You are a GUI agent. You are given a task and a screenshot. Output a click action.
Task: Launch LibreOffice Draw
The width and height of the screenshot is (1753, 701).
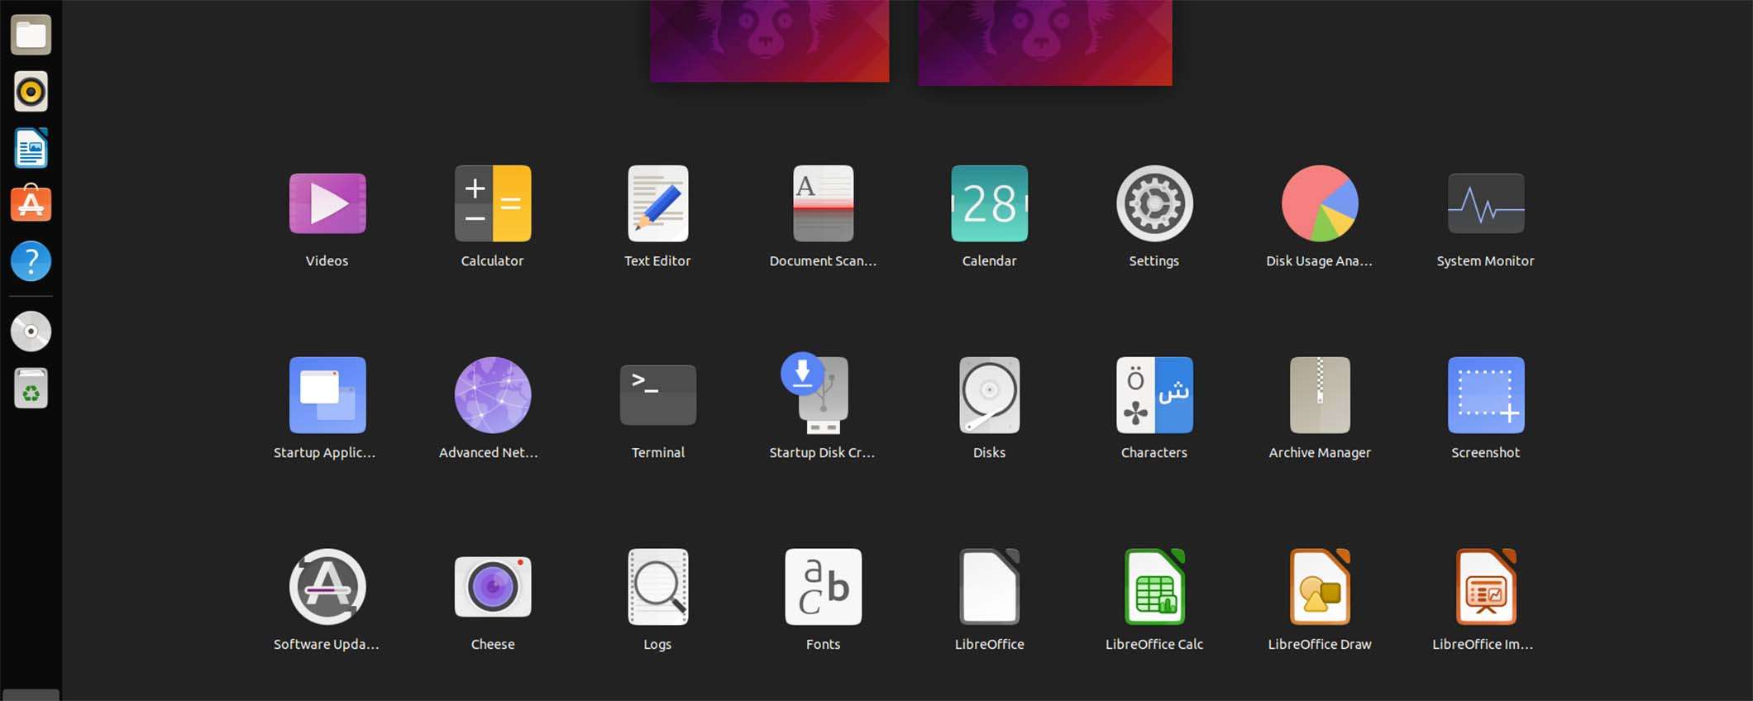tap(1320, 588)
